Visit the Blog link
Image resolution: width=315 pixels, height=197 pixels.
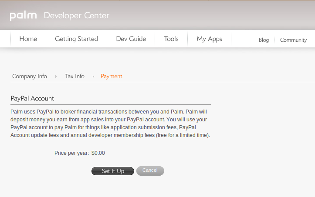point(264,40)
